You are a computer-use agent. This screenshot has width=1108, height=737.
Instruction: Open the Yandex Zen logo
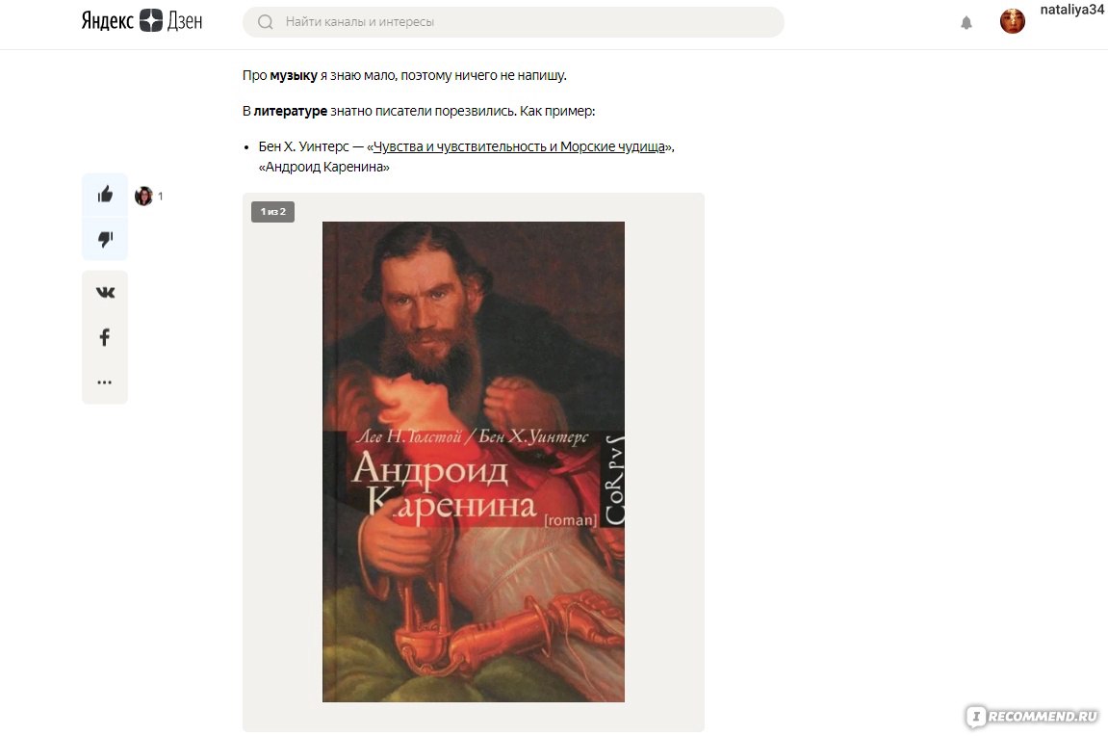pyautogui.click(x=142, y=21)
